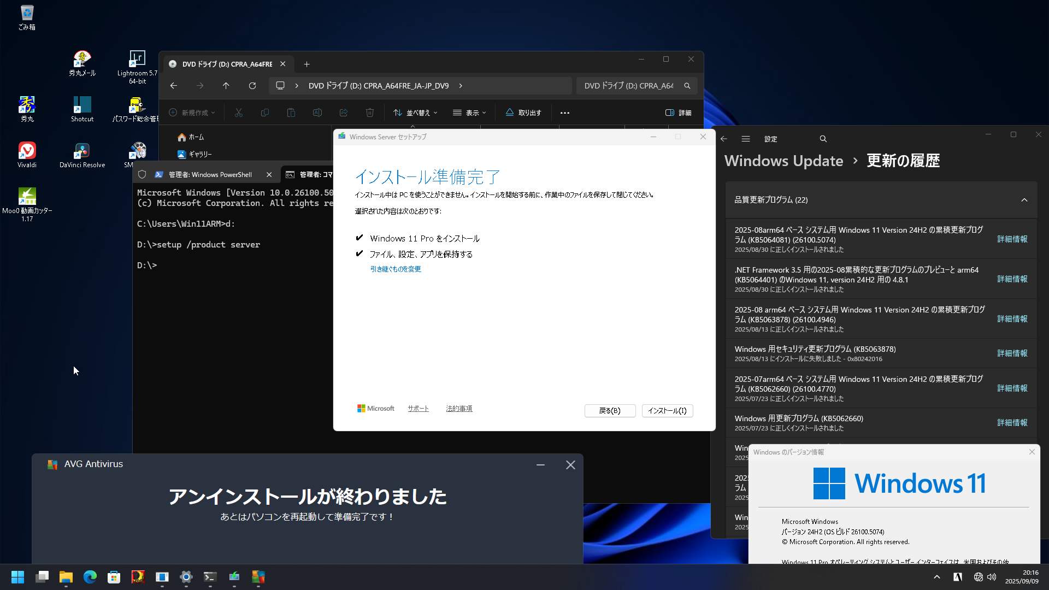Launch the Lightroom 5.7 64-bit desktop shortcut
The image size is (1049, 590).
coord(137,67)
